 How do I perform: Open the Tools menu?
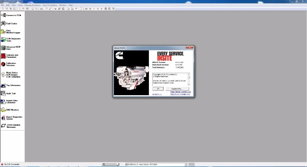(x=20, y=5)
